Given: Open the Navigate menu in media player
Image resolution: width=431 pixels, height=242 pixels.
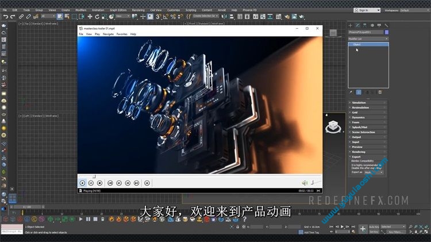Looking at the screenshot, I should [x=108, y=34].
